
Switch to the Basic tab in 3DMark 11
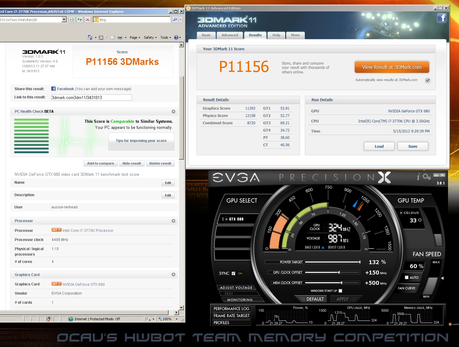click(x=206, y=35)
